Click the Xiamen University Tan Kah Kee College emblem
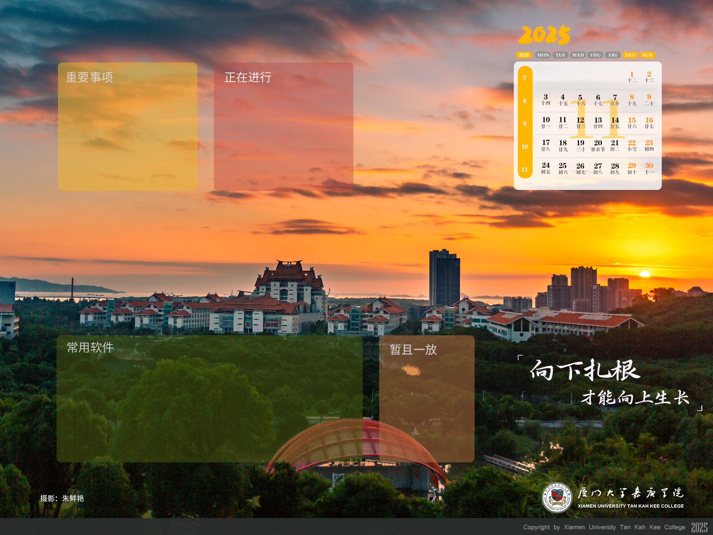The height and width of the screenshot is (535, 713). (x=557, y=497)
